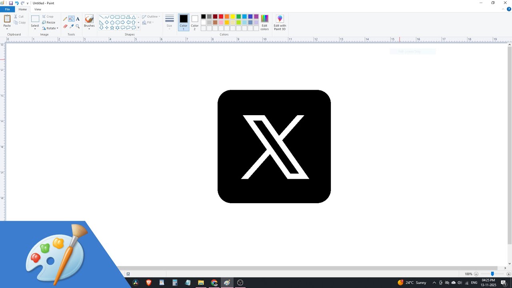This screenshot has height=288, width=512.
Task: Open the shape Outline dropdown
Action: (151, 17)
